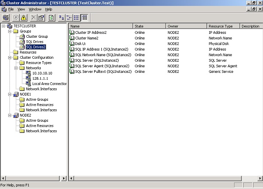Click the details pane horizontal scrollbar thumb
The height and width of the screenshot is (189, 263).
(158, 178)
